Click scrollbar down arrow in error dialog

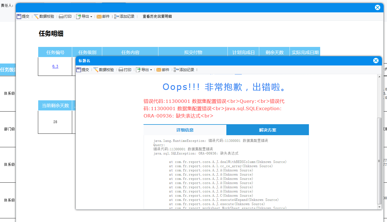379,207
